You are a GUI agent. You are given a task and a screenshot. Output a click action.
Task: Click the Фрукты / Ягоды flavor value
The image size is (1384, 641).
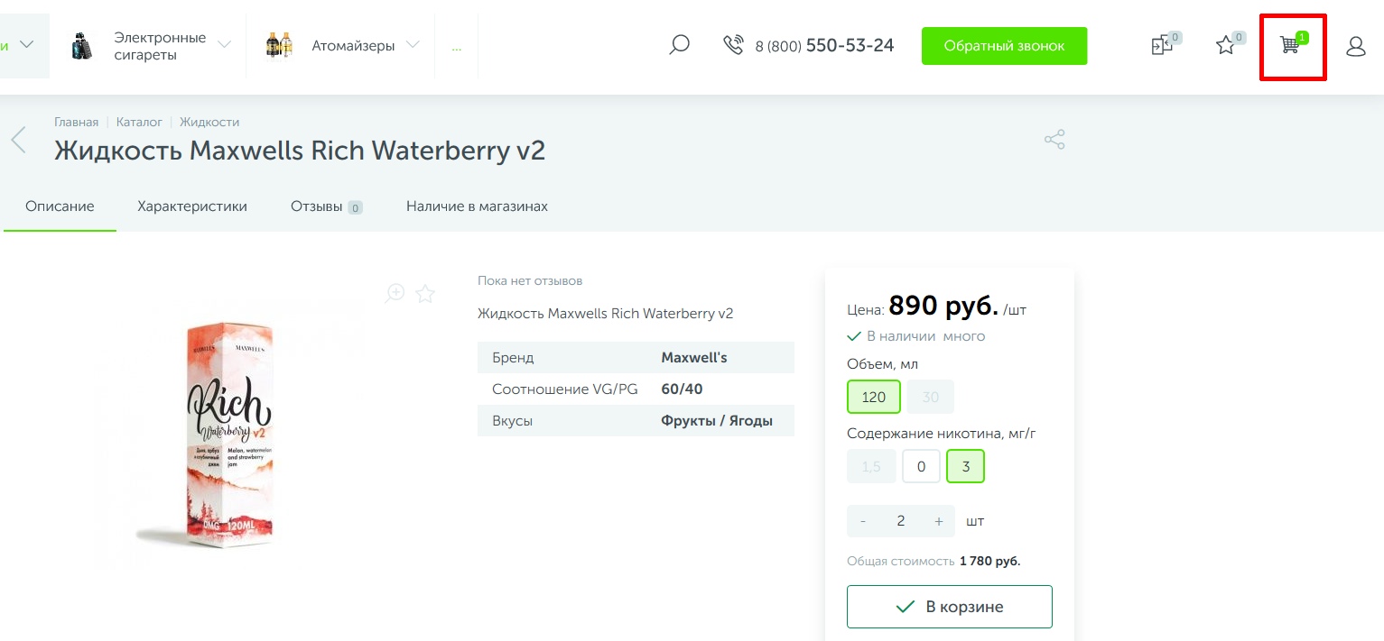click(717, 420)
